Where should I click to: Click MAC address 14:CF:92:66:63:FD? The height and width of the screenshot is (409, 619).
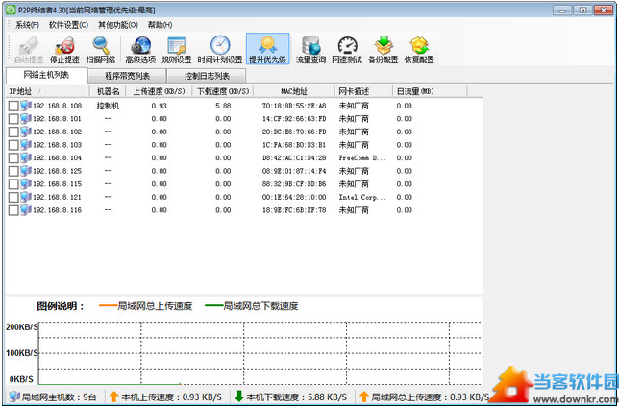(x=294, y=119)
